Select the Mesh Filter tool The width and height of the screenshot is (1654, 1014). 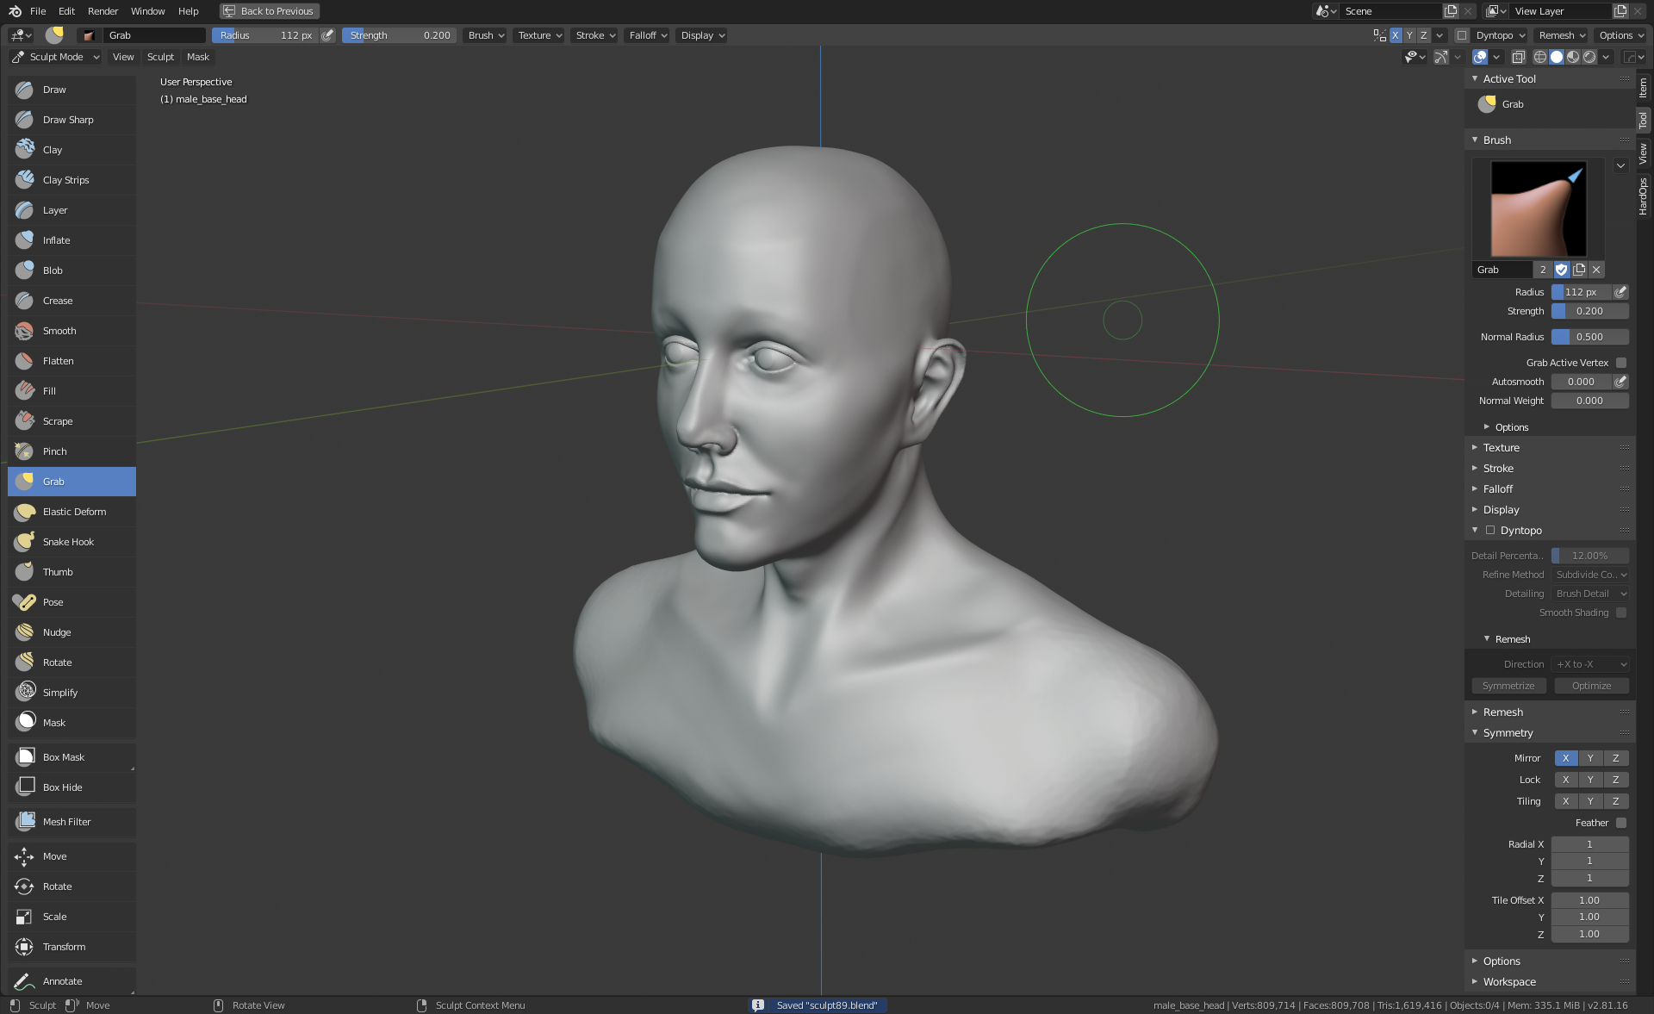coord(66,822)
